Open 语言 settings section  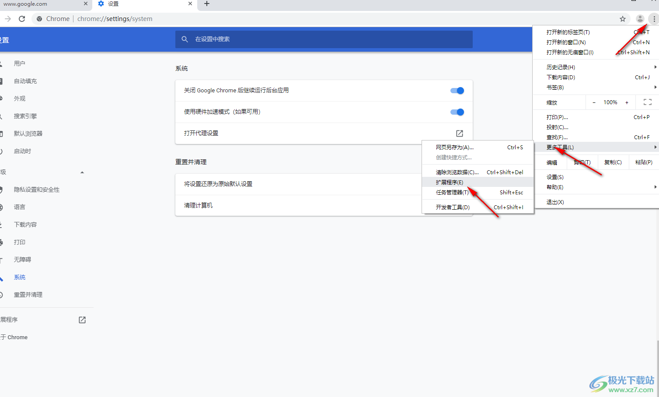19,207
